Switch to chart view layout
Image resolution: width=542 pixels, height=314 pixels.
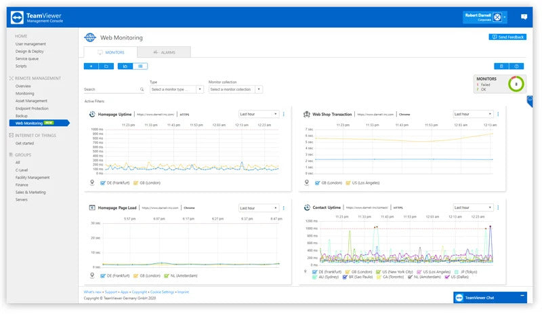point(125,66)
